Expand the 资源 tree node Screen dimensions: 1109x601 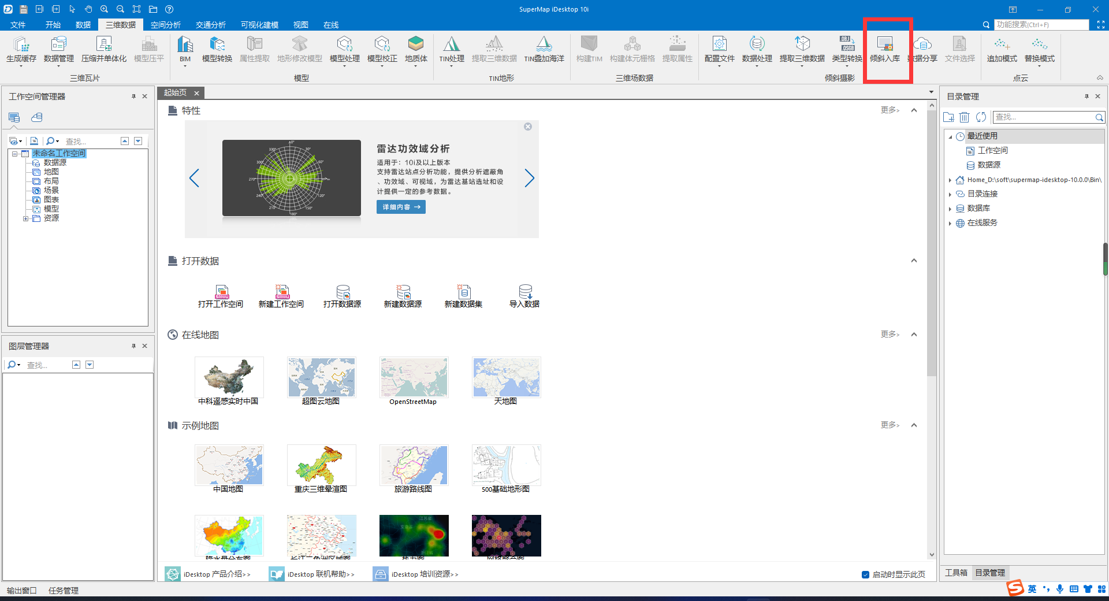25,218
